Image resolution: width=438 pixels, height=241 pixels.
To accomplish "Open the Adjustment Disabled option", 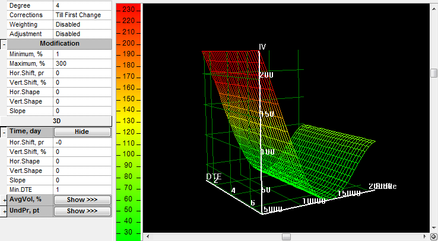I will tap(82, 34).
